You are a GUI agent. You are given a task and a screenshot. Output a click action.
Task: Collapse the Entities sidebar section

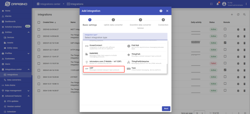28,32
